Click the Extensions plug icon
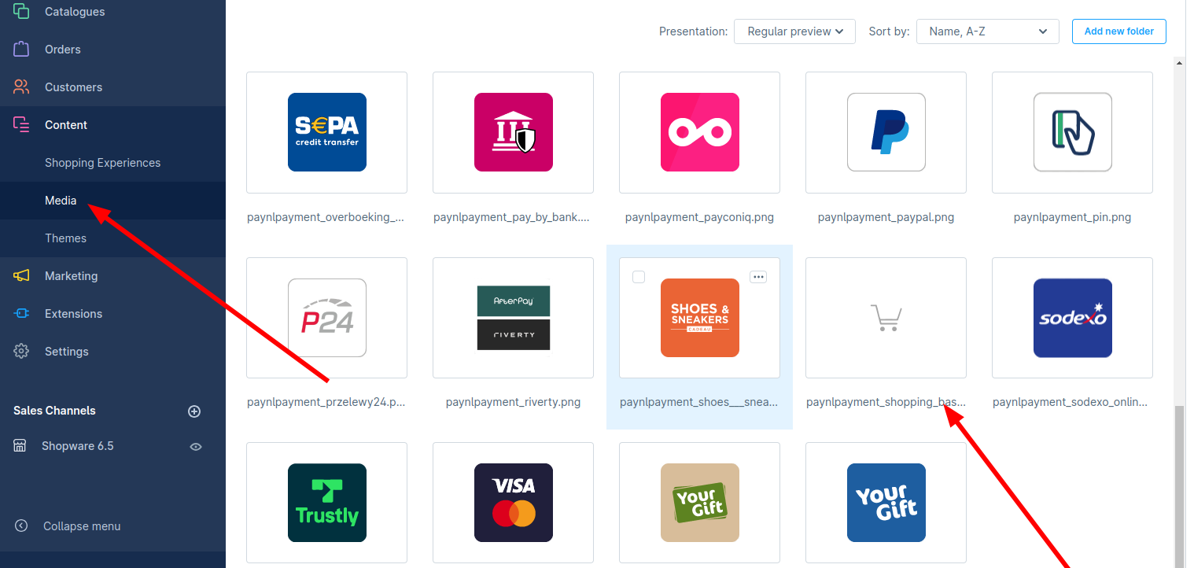Image resolution: width=1194 pixels, height=568 pixels. [x=21, y=314]
